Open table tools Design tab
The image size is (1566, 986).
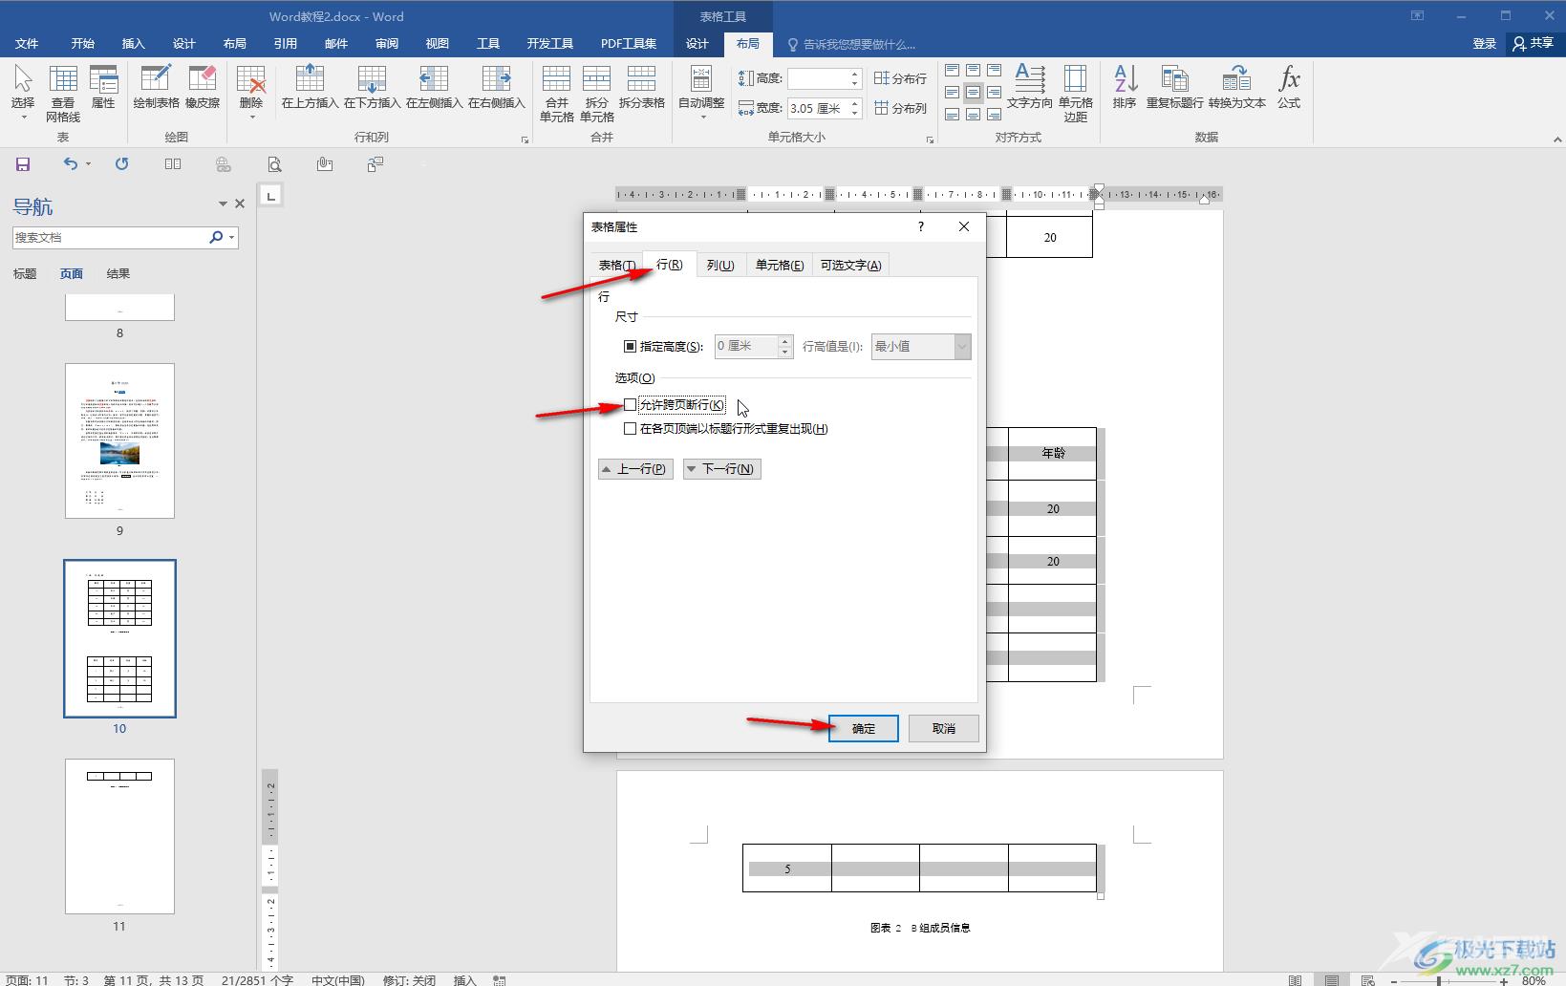697,44
